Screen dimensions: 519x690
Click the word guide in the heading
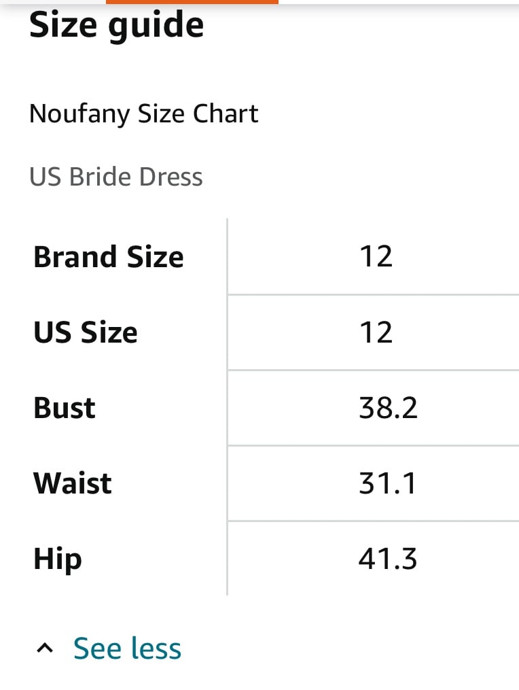[156, 27]
